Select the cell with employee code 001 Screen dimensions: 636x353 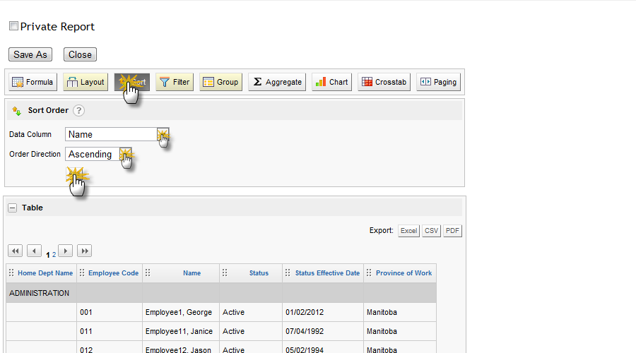click(x=110, y=312)
